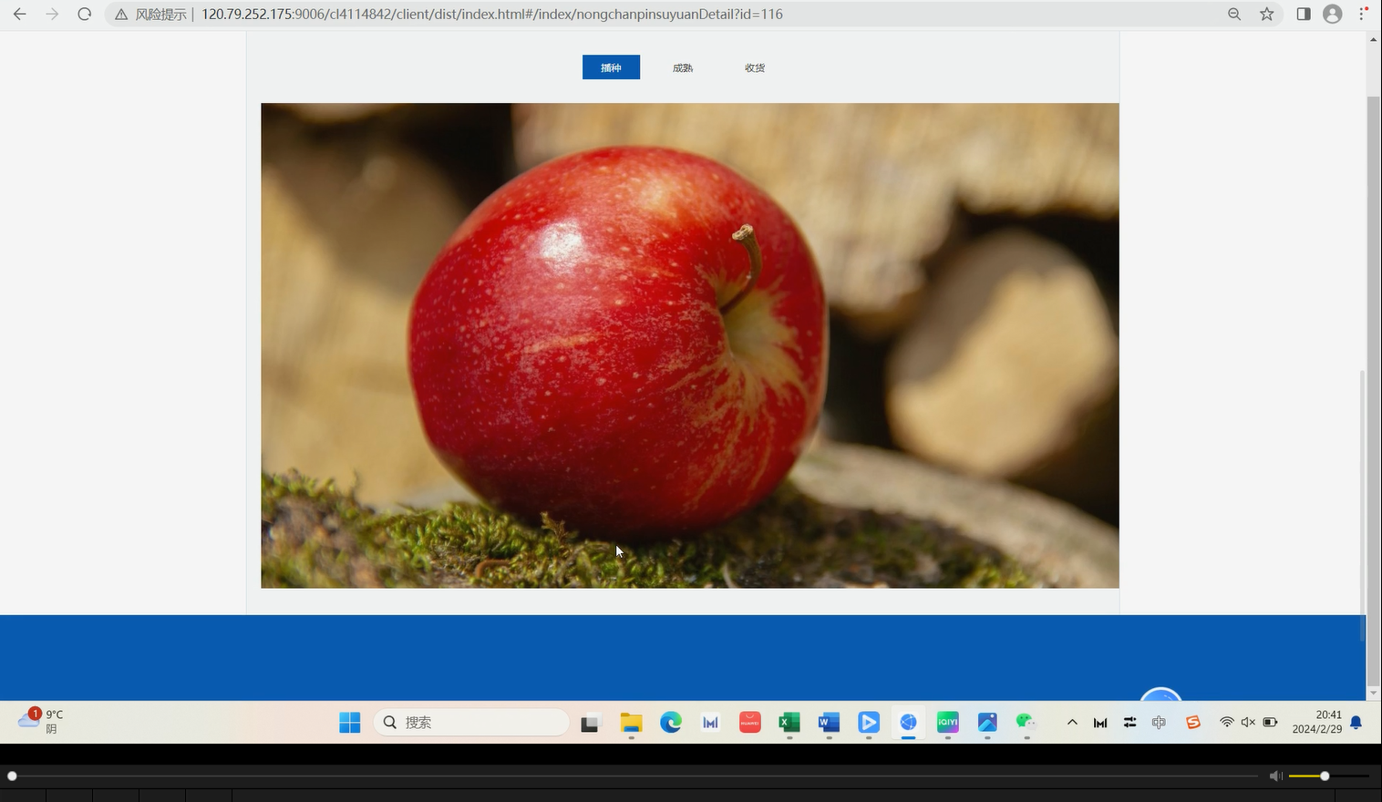This screenshot has width=1382, height=802.
Task: Open the weather widget showing 9°C
Action: tap(41, 722)
